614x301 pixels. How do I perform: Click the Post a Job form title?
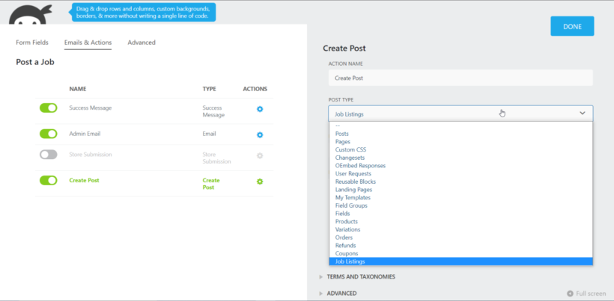pos(35,62)
